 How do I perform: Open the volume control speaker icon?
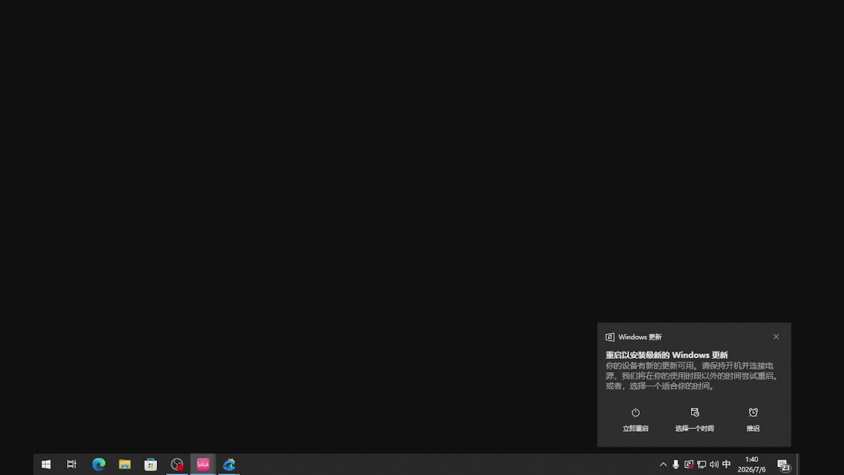tap(714, 464)
